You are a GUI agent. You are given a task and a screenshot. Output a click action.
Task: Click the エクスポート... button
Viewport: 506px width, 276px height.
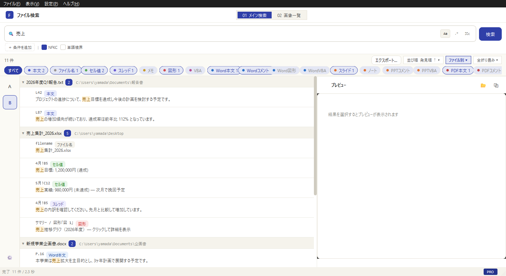(386, 60)
